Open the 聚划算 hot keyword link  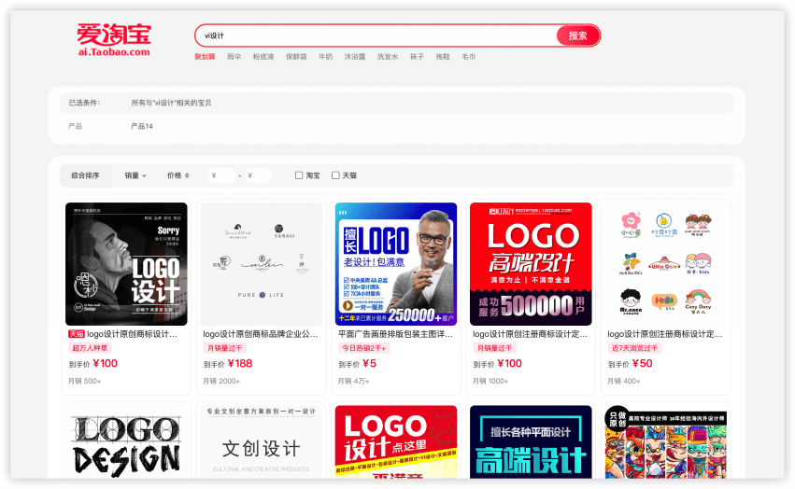[205, 57]
